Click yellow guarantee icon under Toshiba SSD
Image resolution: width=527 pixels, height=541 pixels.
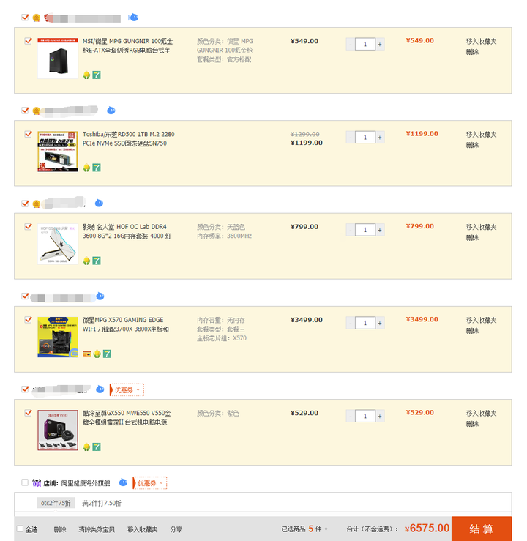pos(86,168)
